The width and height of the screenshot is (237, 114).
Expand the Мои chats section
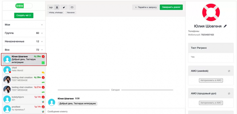(24, 24)
